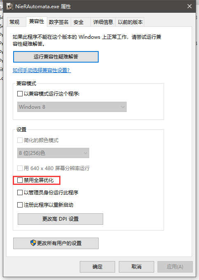Image resolution: width=199 pixels, height=280 pixels.
Task: Switch to the 常规 tab
Action: [x=15, y=22]
